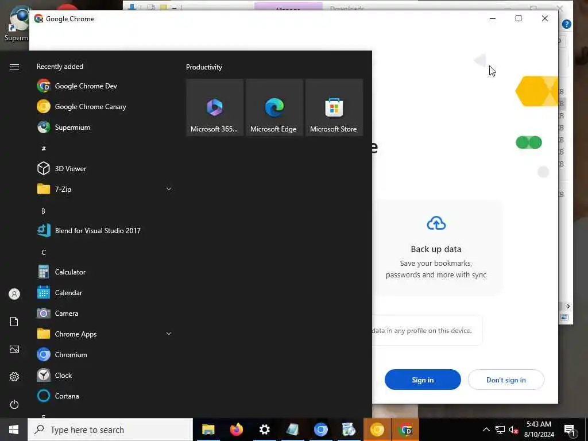
Task: Click the network icon in the system tray
Action: [x=500, y=430]
